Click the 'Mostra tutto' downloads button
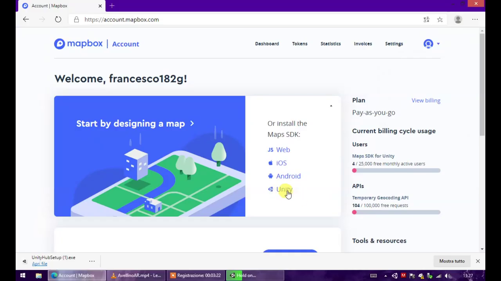Screen dimensions: 501x281 point(452,261)
